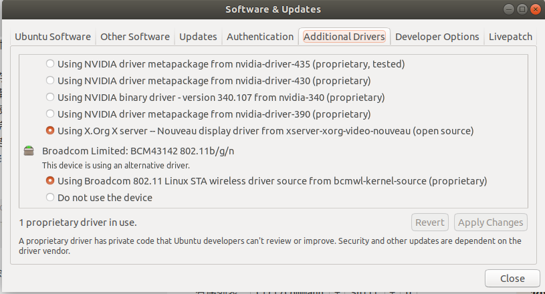545x294 pixels.
Task: Click the proprietary driver explanation paragraph
Action: coord(270,246)
